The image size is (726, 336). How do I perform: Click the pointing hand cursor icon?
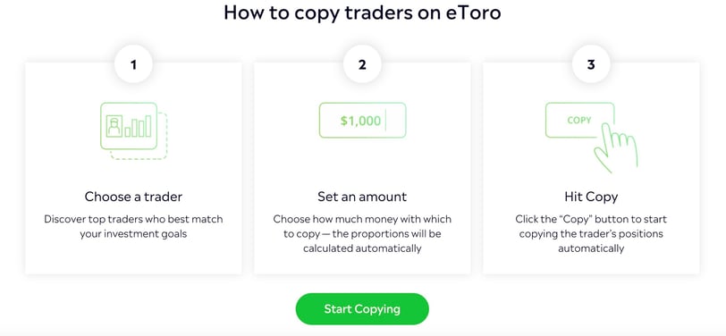617,147
